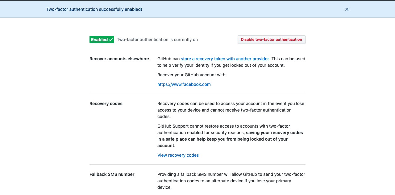
Task: Click the Recover accounts elsewhere heading
Action: 119,59
